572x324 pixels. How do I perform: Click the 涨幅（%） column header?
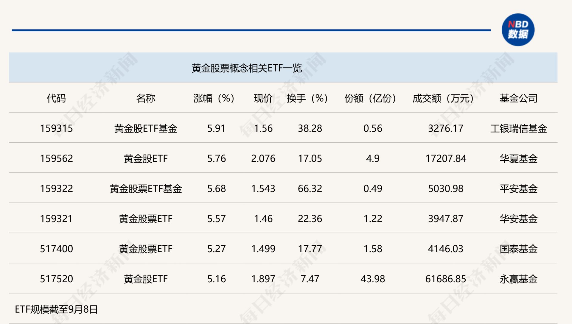(x=214, y=98)
